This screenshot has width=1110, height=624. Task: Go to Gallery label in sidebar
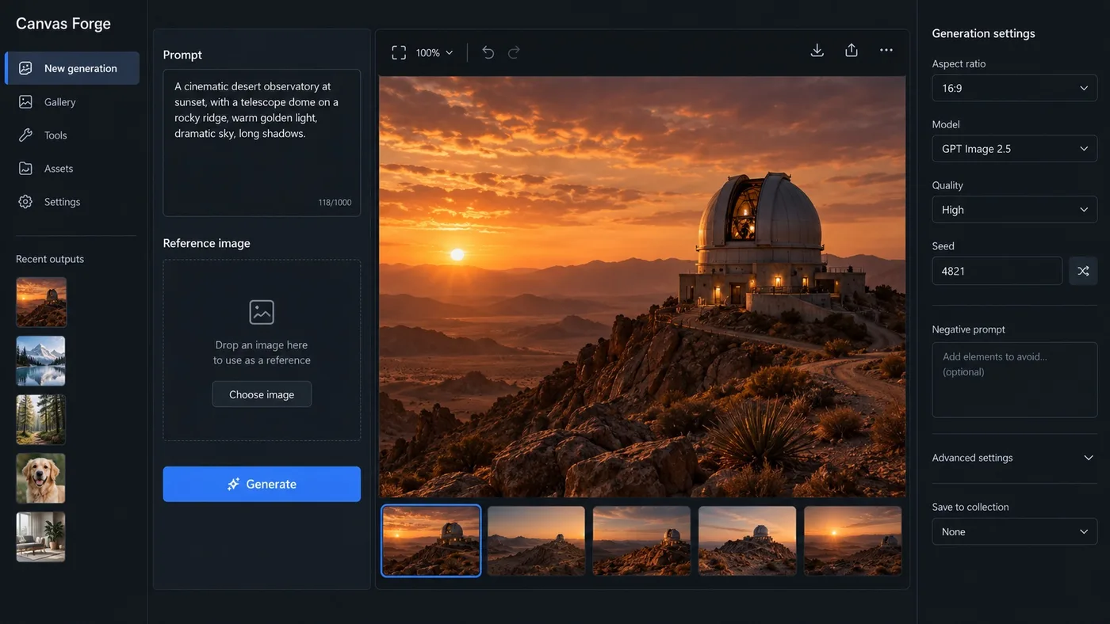tap(60, 102)
